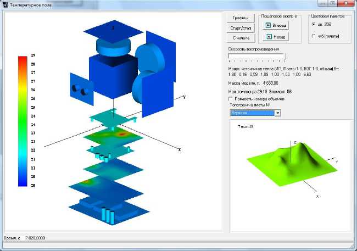
Task: Click the total power value 6,63
Action: (308, 74)
